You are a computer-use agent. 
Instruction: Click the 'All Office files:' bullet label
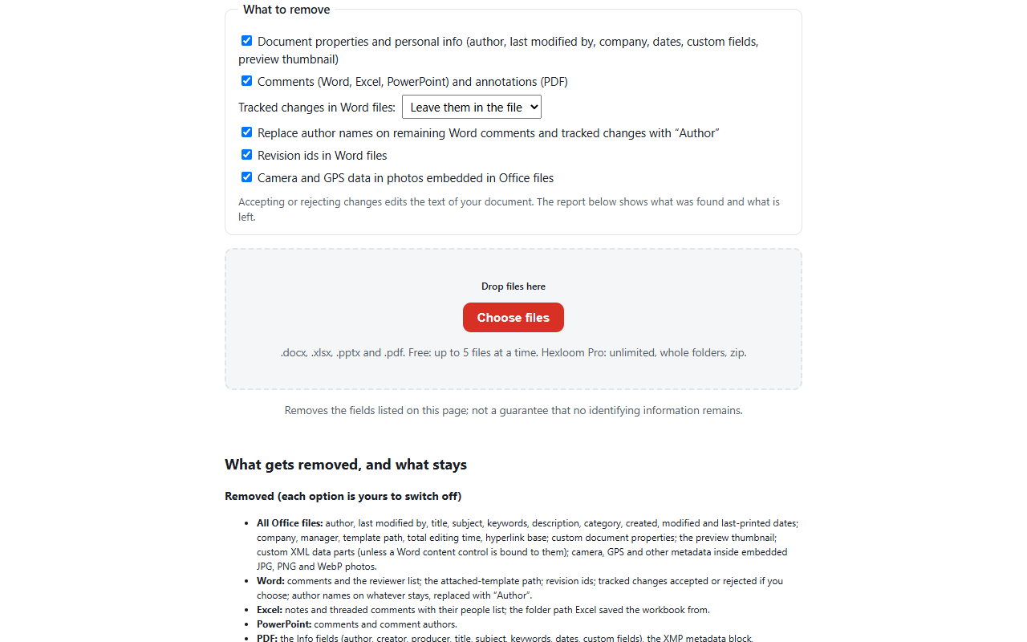coord(290,523)
